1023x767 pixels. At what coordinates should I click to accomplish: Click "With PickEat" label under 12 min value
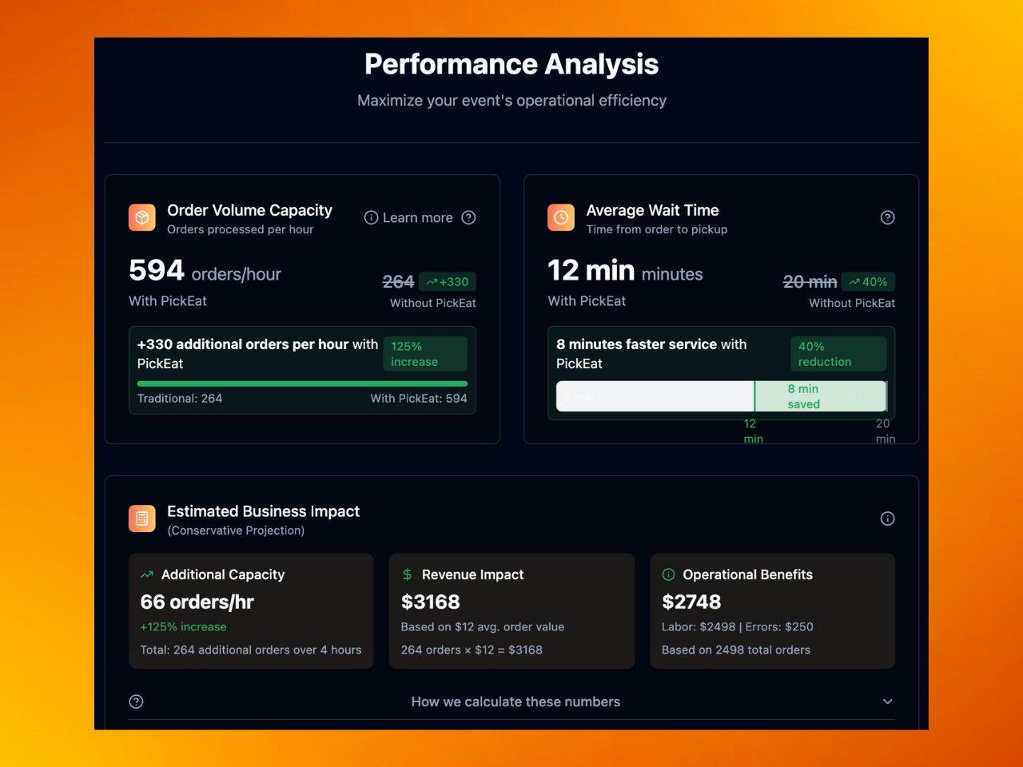[587, 301]
